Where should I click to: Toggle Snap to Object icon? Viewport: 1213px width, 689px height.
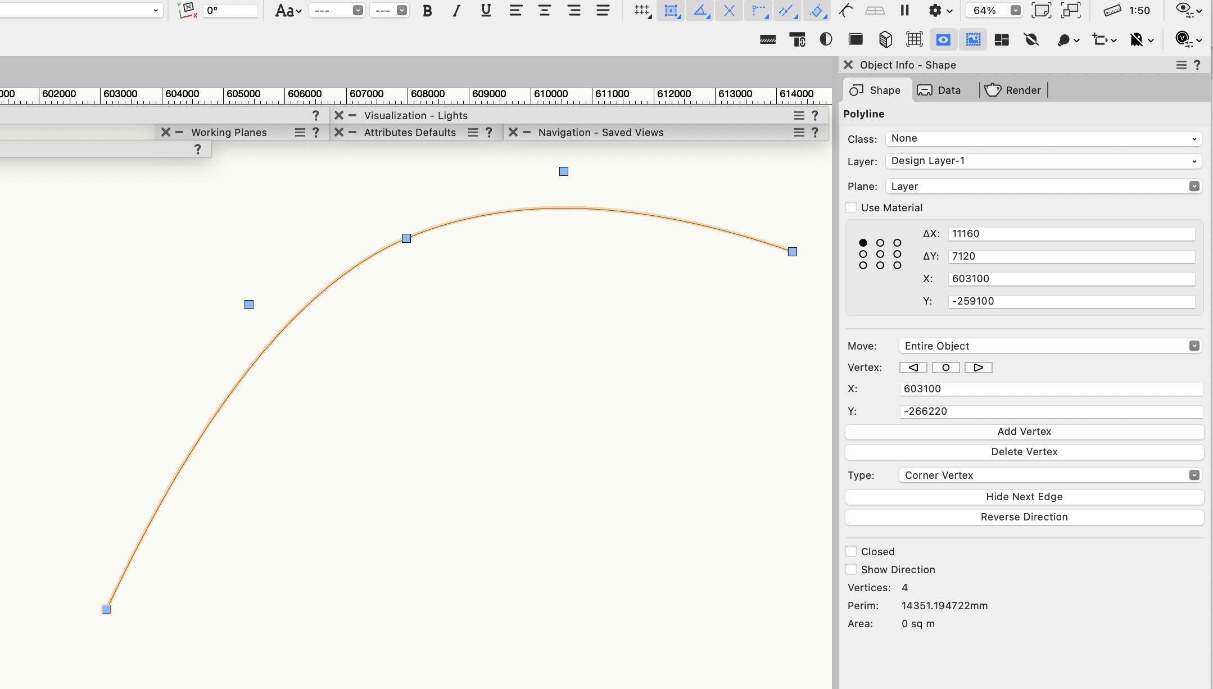pyautogui.click(x=671, y=10)
